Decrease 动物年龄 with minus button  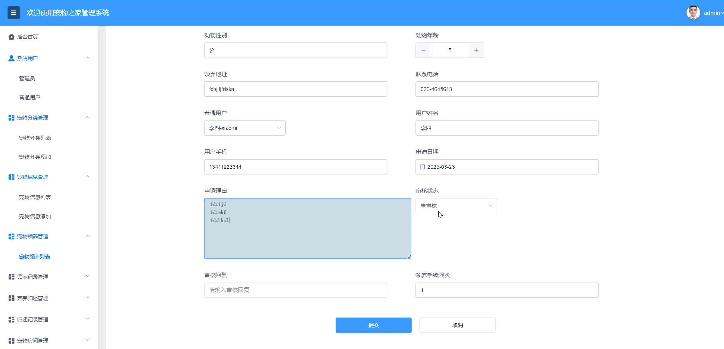[x=423, y=50]
